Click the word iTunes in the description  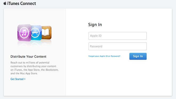click(x=18, y=70)
